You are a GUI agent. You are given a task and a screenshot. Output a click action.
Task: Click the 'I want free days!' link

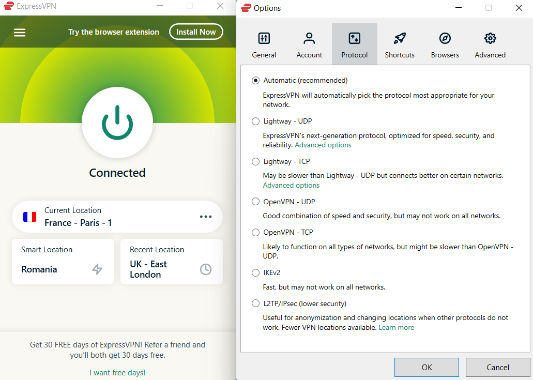(x=117, y=372)
